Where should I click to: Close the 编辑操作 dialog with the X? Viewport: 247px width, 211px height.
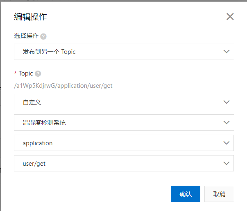point(230,17)
